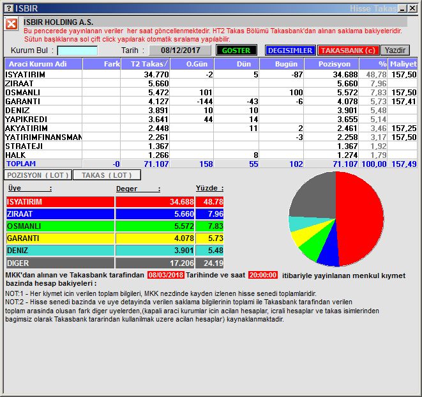Click the ISBIR HOLDING A.S. title text
The image size is (422, 397).
(58, 22)
